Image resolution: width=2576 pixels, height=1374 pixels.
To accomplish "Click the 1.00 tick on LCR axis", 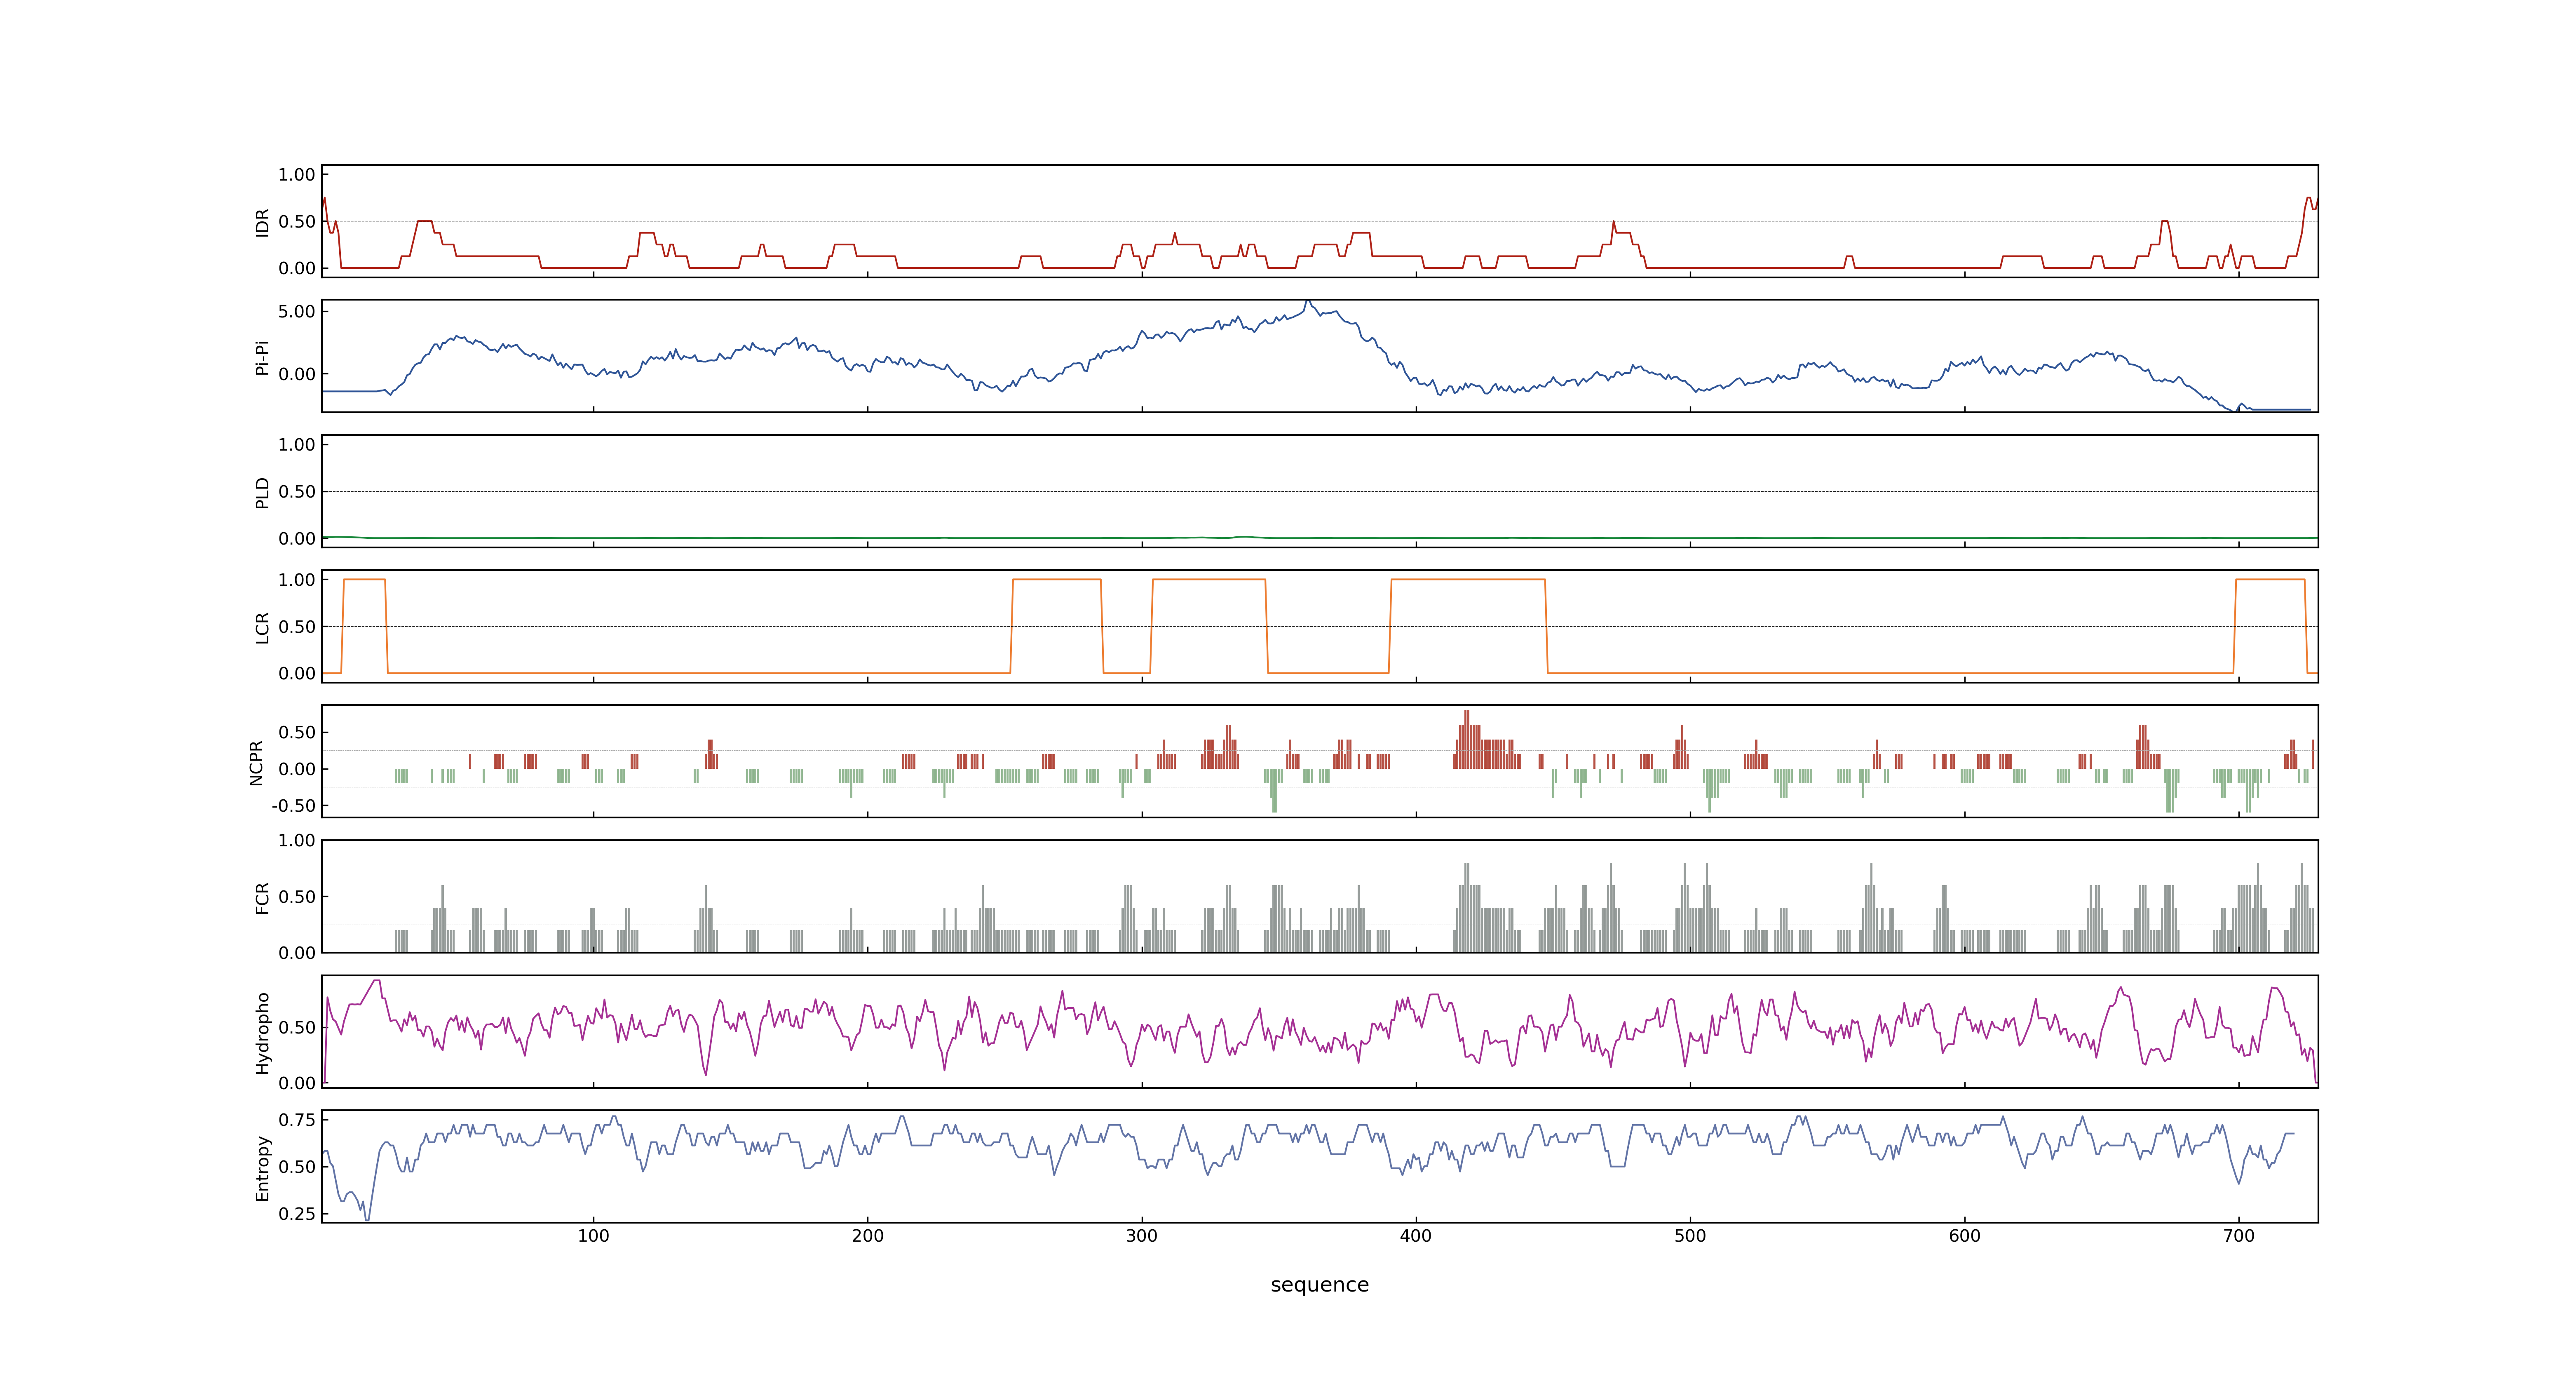I will click(x=297, y=580).
